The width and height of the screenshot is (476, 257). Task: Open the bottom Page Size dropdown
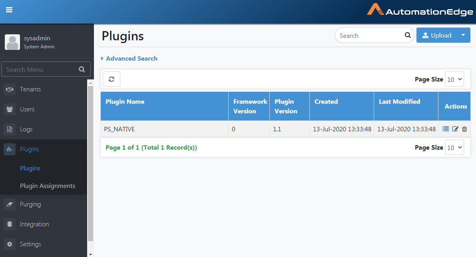[454, 147]
